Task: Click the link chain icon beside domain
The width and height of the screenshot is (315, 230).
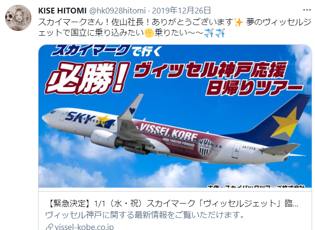Action: tap(50, 227)
